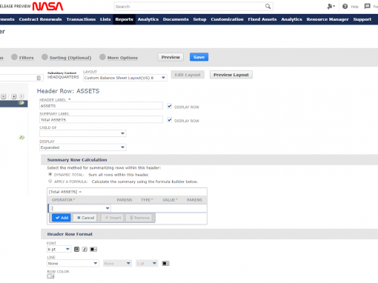Open the disabled line style None dropdown
The image size is (378, 283).
117,264
